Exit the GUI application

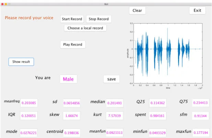pyautogui.click(x=197, y=10)
